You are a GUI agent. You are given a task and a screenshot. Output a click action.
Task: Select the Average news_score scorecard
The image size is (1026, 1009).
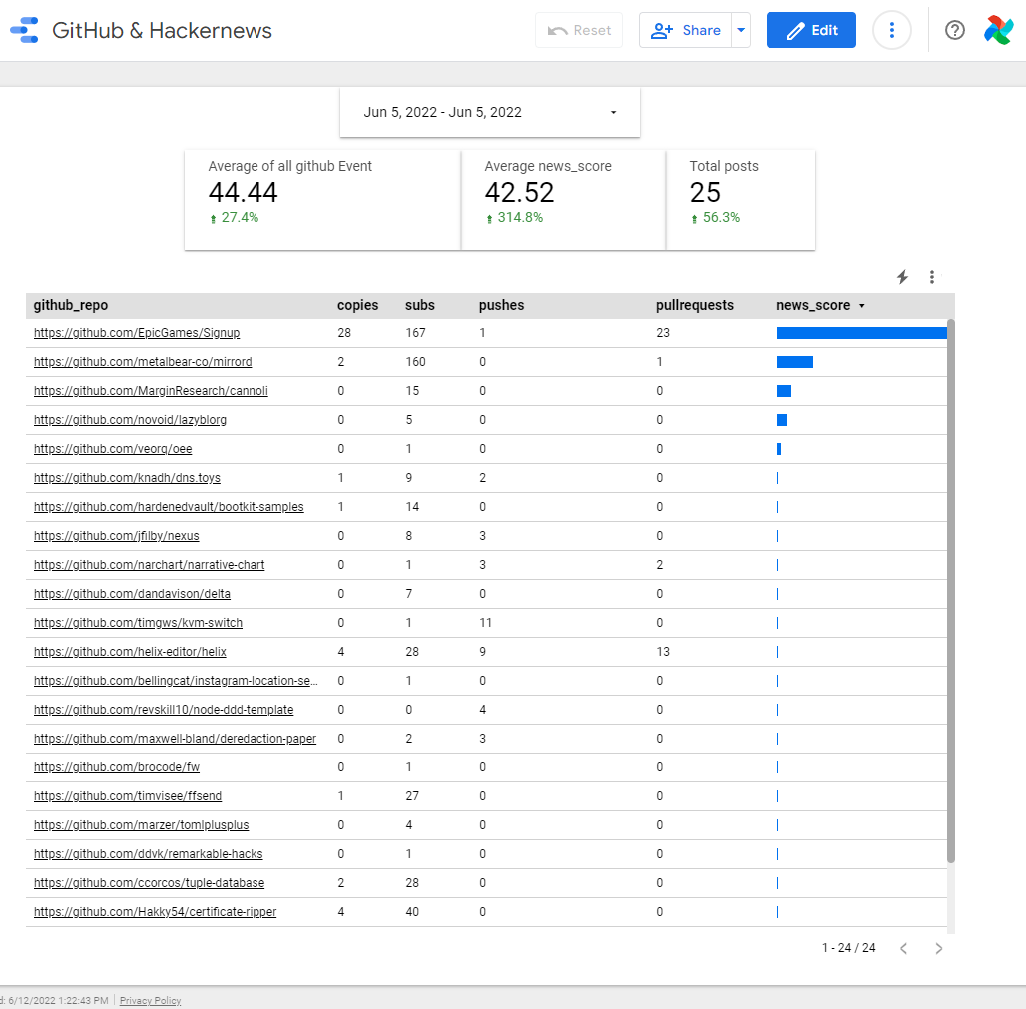coord(563,200)
